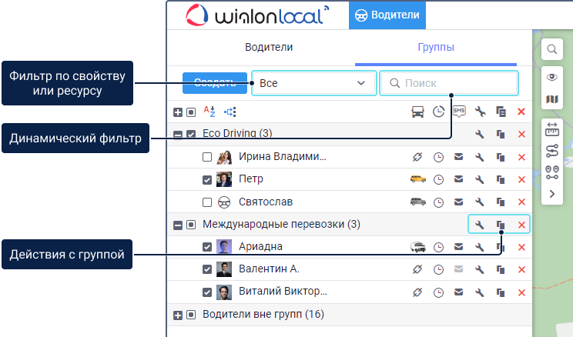Open the map search magnifier tool
Screen dimensions: 573x337
(x=551, y=49)
